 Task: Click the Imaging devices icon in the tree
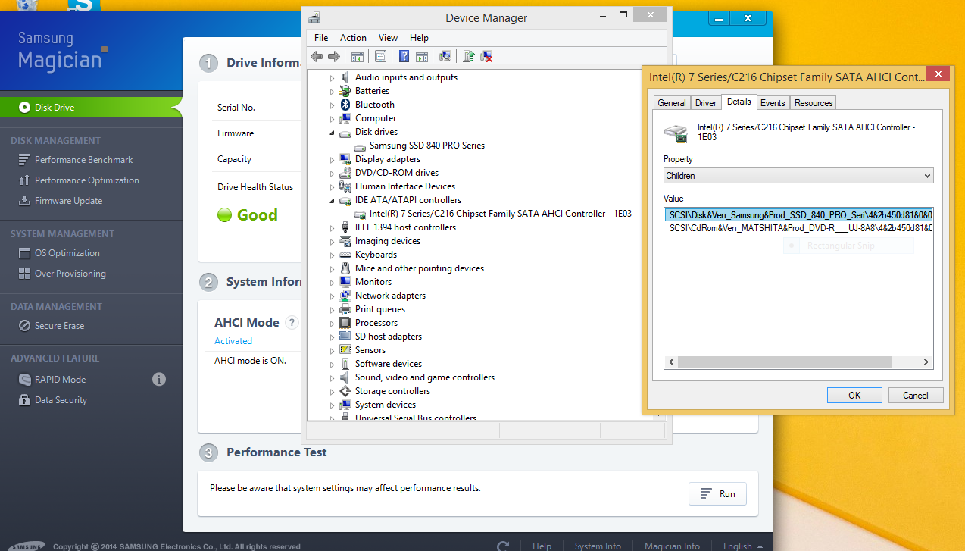[345, 241]
